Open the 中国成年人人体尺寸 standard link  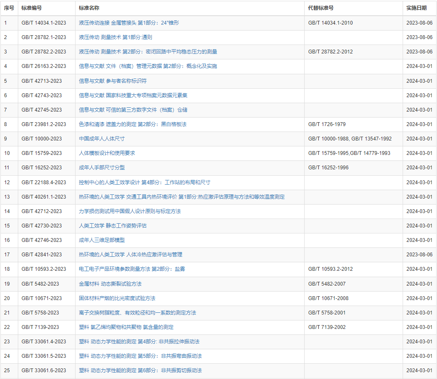[x=102, y=139]
